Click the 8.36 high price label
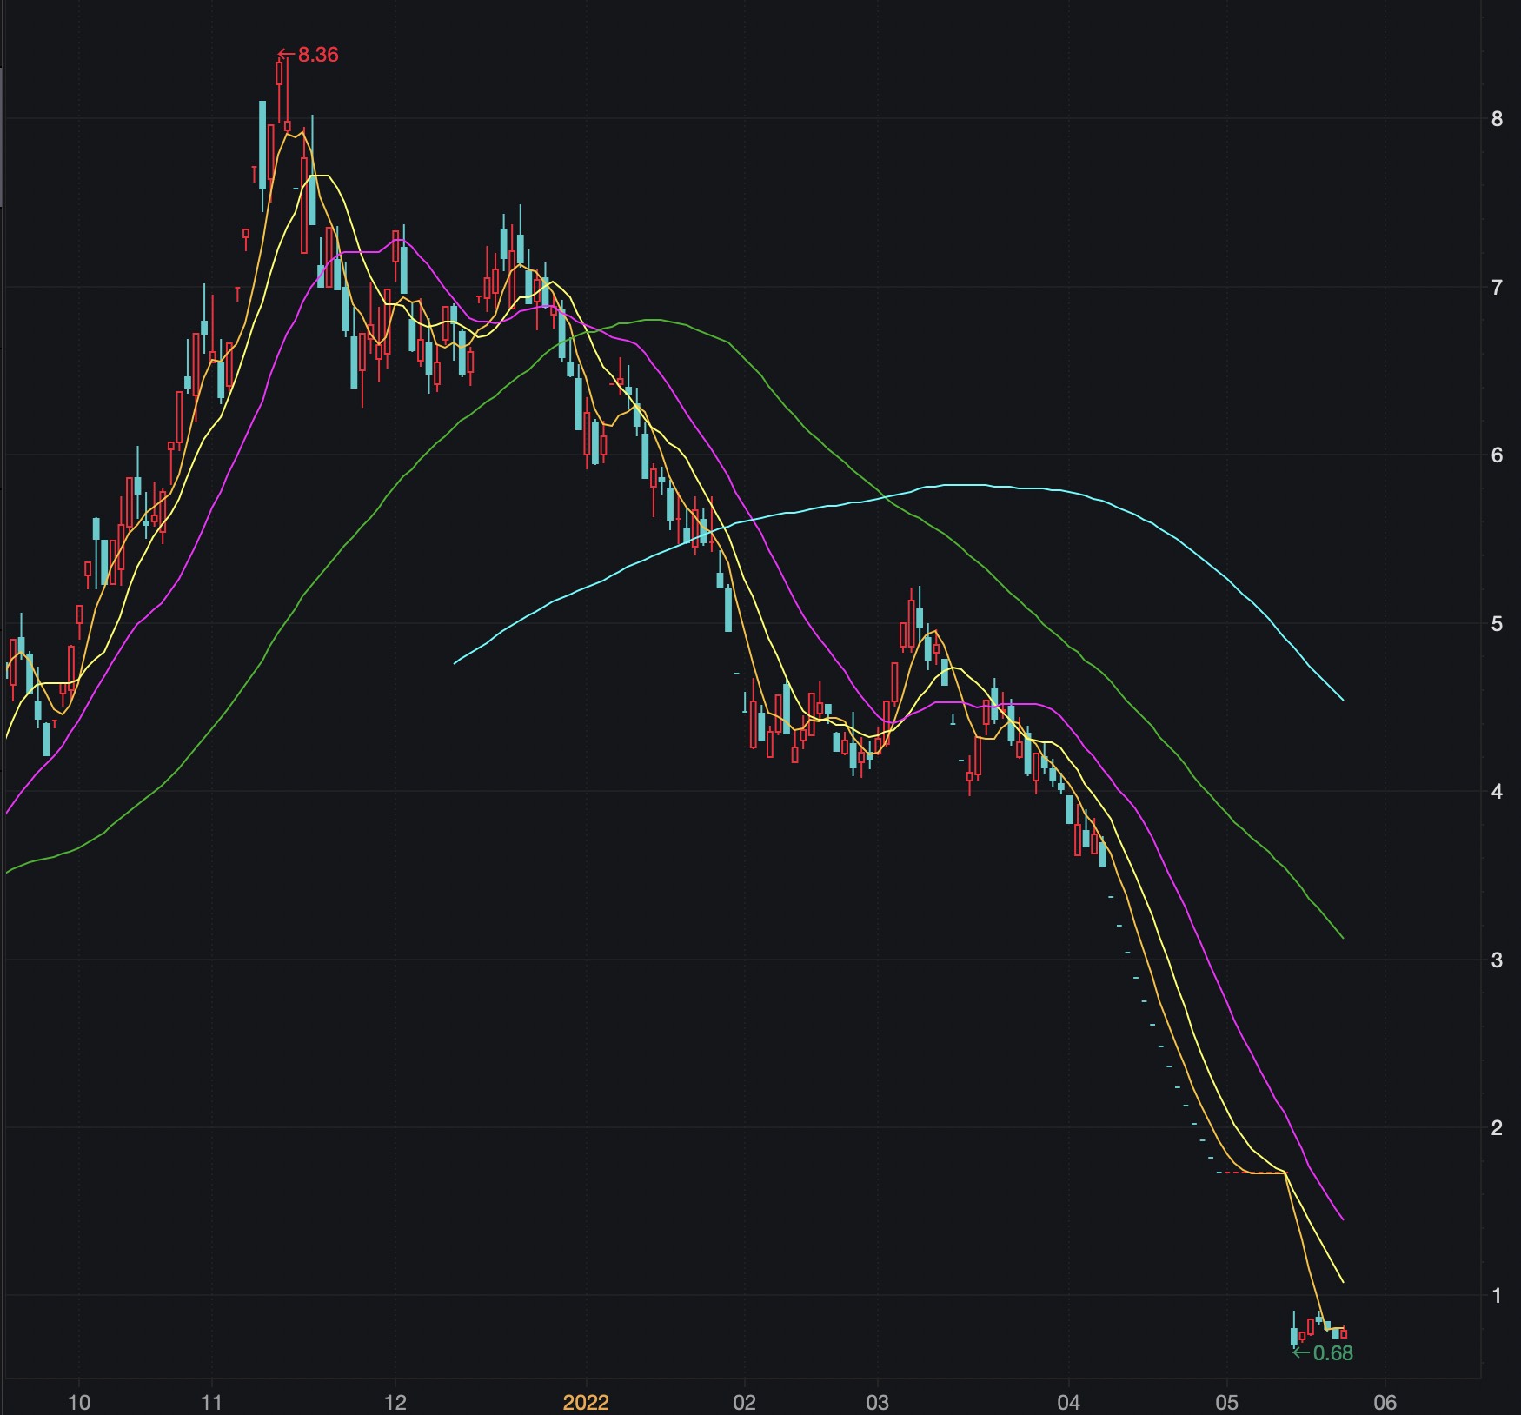 coord(318,55)
